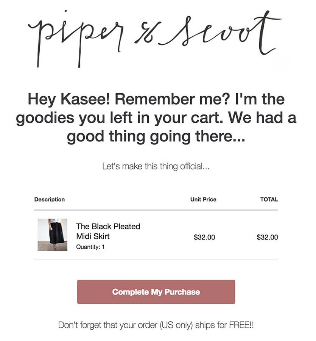Click the $32.00 value under Unit Price
Screen dimensions: 316x341
pyautogui.click(x=204, y=237)
